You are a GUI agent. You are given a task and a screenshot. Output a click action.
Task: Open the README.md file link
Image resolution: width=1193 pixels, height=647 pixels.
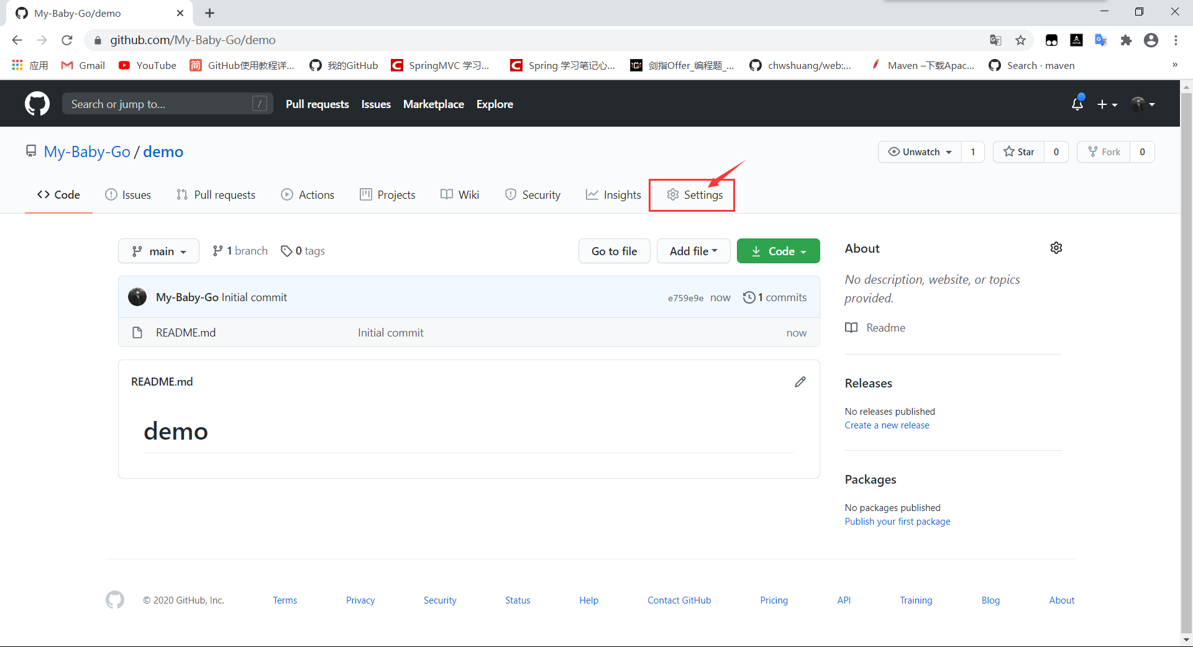(186, 333)
